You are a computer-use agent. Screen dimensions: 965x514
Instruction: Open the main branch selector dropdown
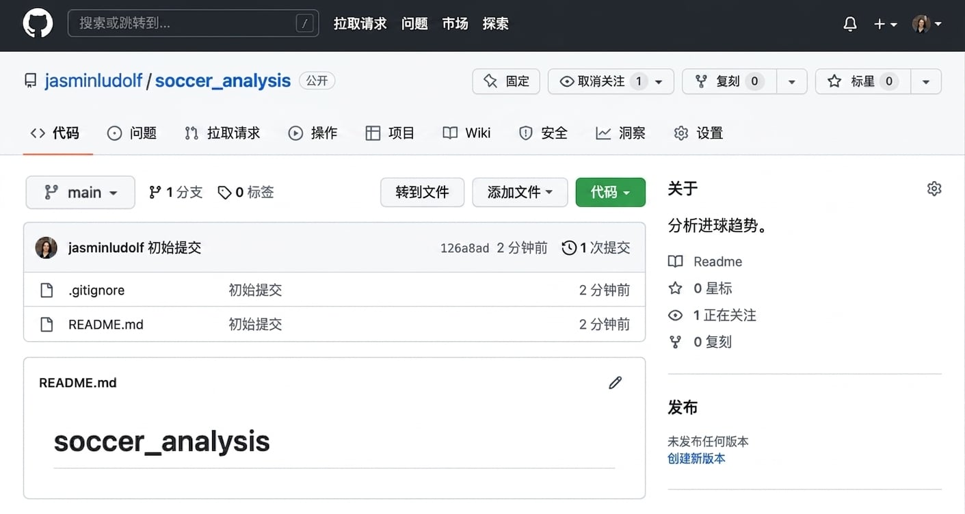[x=81, y=193]
